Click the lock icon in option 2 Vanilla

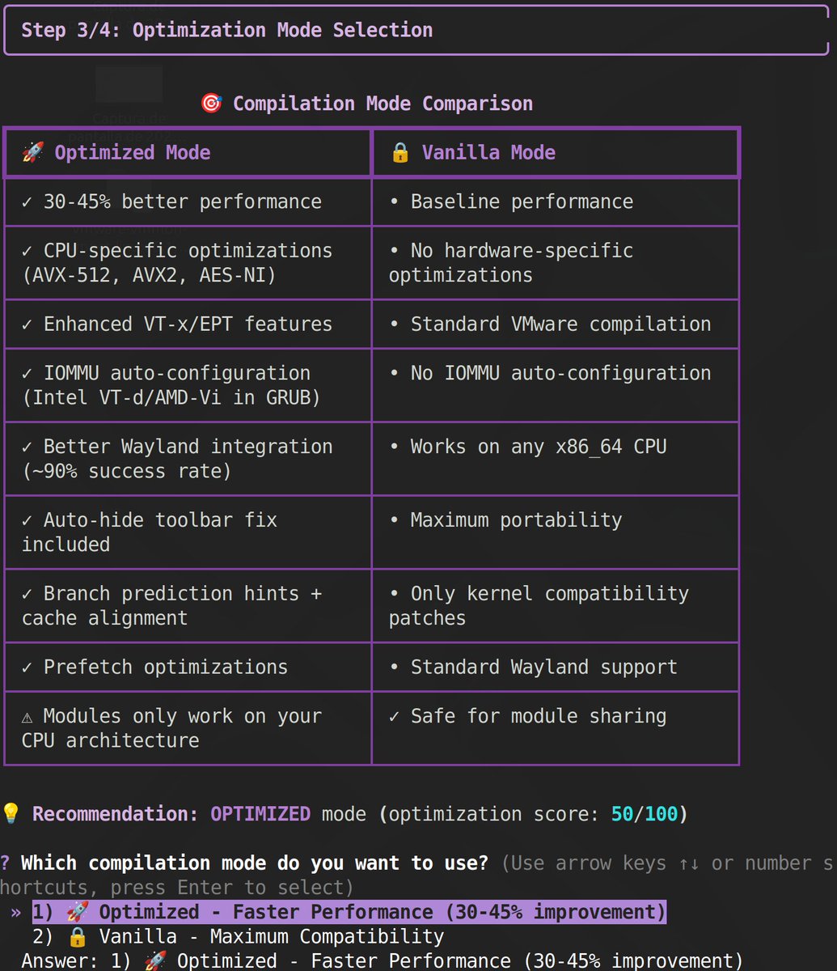(x=78, y=936)
